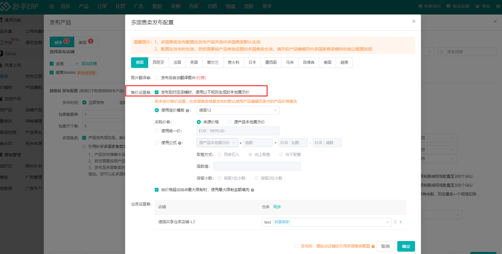502x254 pixels.
Task: Toggle 越南tkkkkk store checkbox
Action: (x=52, y=73)
